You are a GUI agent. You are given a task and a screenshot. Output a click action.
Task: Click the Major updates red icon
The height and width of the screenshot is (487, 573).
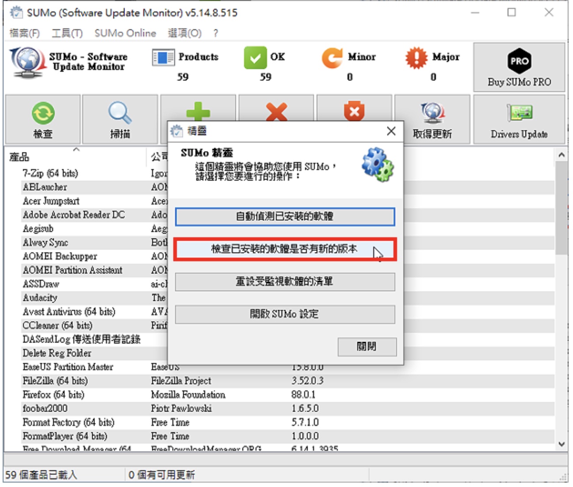click(416, 58)
